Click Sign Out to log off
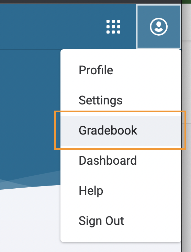 pos(121,221)
